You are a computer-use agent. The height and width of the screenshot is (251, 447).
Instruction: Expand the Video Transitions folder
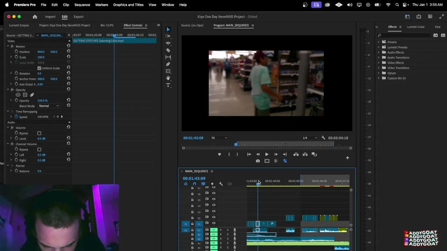(379, 68)
